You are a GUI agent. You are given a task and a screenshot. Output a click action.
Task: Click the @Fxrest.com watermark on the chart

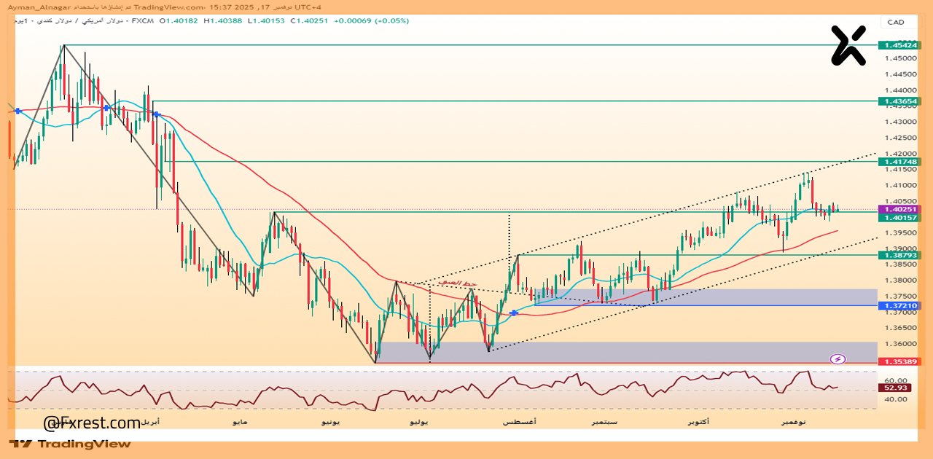[x=92, y=421]
